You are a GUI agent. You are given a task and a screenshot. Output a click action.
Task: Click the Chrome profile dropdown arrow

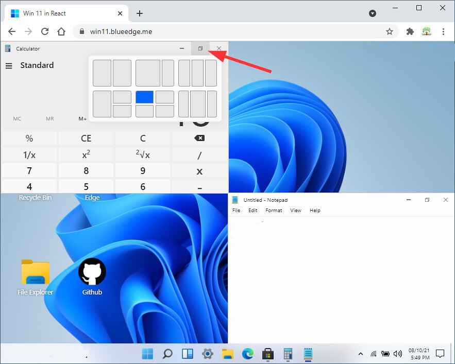[x=373, y=13]
